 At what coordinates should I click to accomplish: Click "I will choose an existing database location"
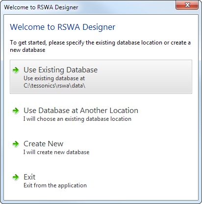pos(77,119)
